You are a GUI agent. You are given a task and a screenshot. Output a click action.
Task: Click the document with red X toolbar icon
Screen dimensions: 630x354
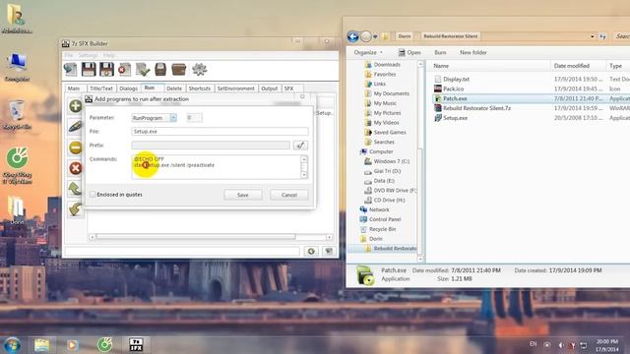pyautogui.click(x=125, y=70)
